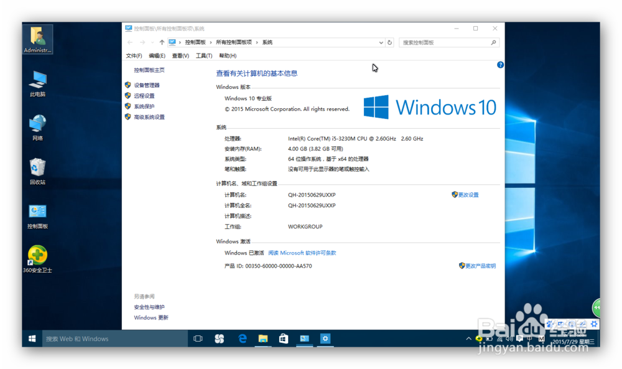This screenshot has height=369, width=622.
Task: Open the Wi-Fi network tray icon
Action: point(499,339)
